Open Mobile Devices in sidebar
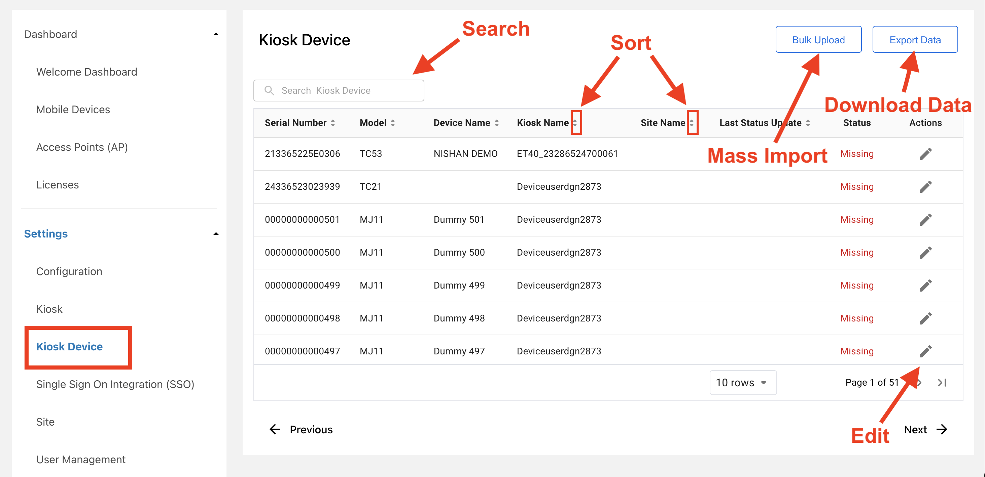The height and width of the screenshot is (477, 985). coord(73,110)
